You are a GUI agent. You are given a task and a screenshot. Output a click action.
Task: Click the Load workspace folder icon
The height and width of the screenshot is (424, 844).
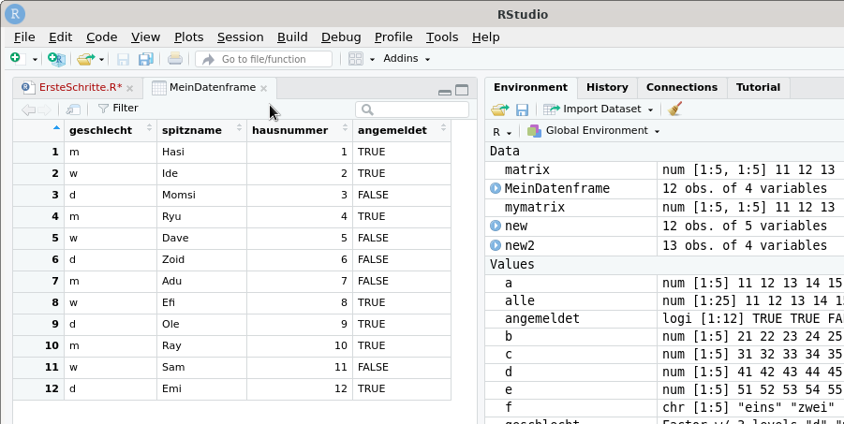(x=500, y=110)
